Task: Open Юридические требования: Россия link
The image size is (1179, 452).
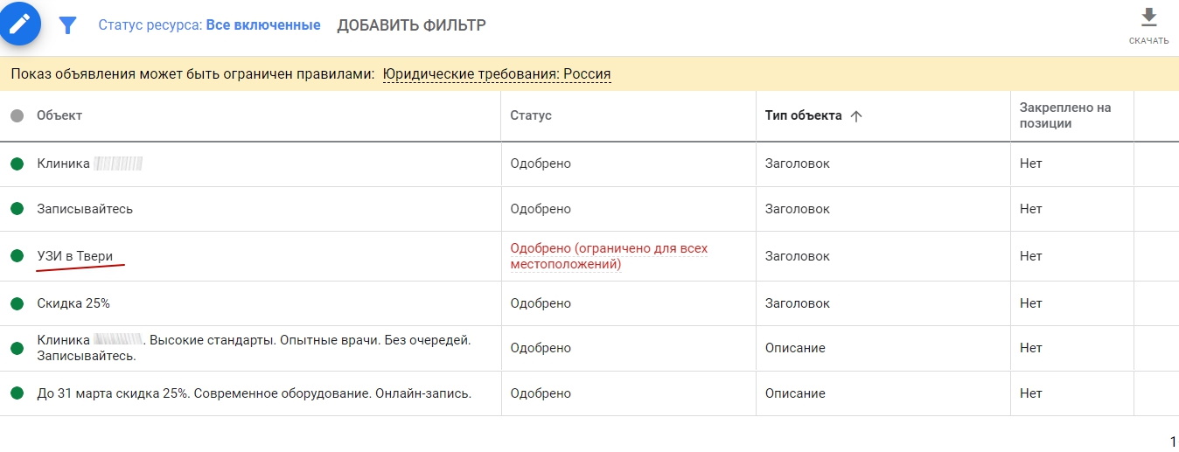Action: click(x=497, y=74)
